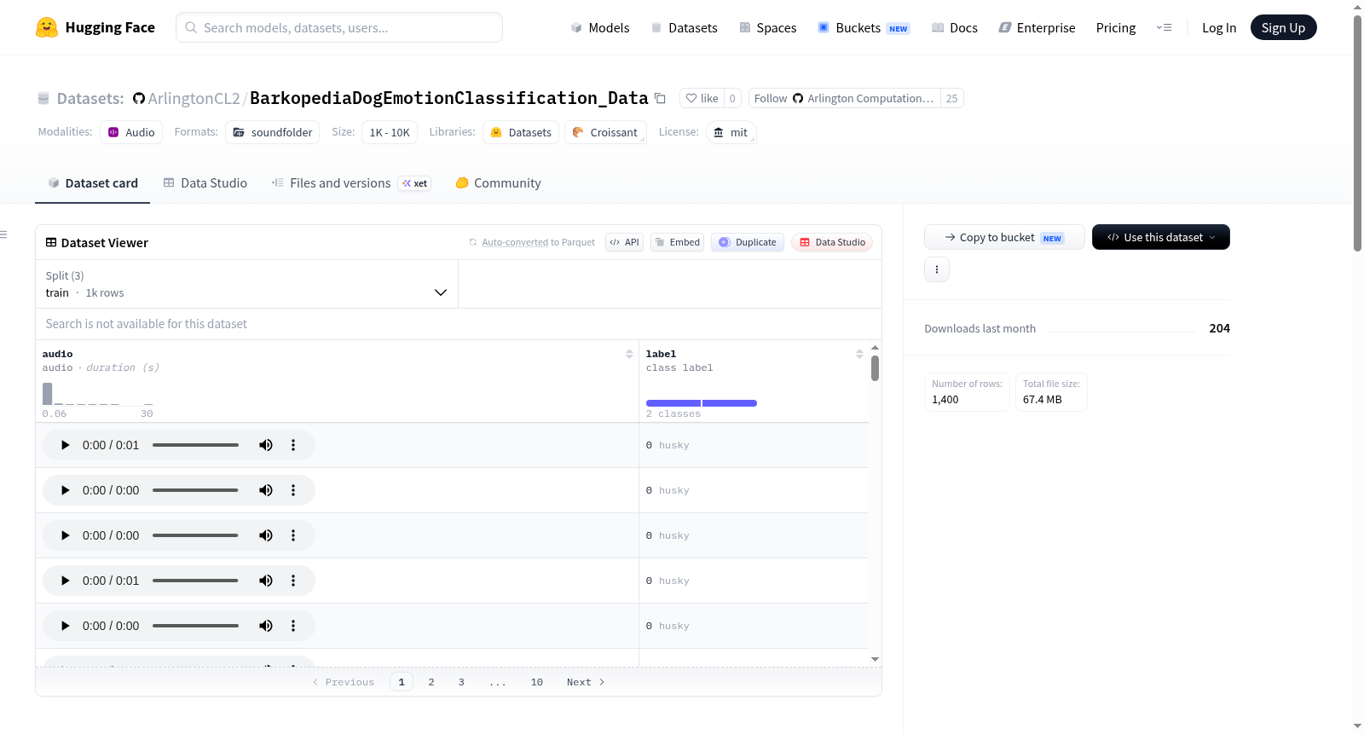Screen dimensions: 1364x734
Task: Open the Use this dataset dropdown
Action: click(1161, 237)
